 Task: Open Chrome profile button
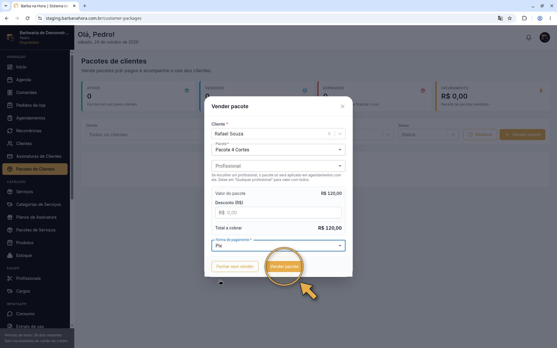point(540,18)
